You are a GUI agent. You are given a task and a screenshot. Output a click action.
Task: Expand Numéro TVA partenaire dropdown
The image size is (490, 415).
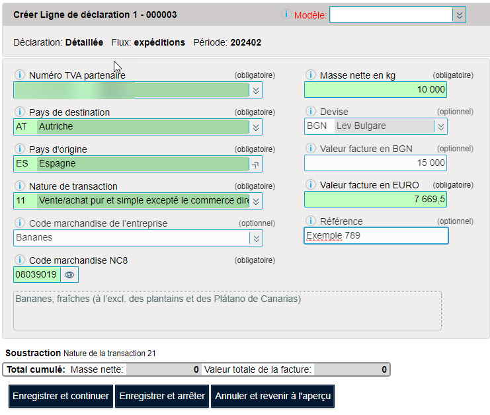tap(256, 91)
